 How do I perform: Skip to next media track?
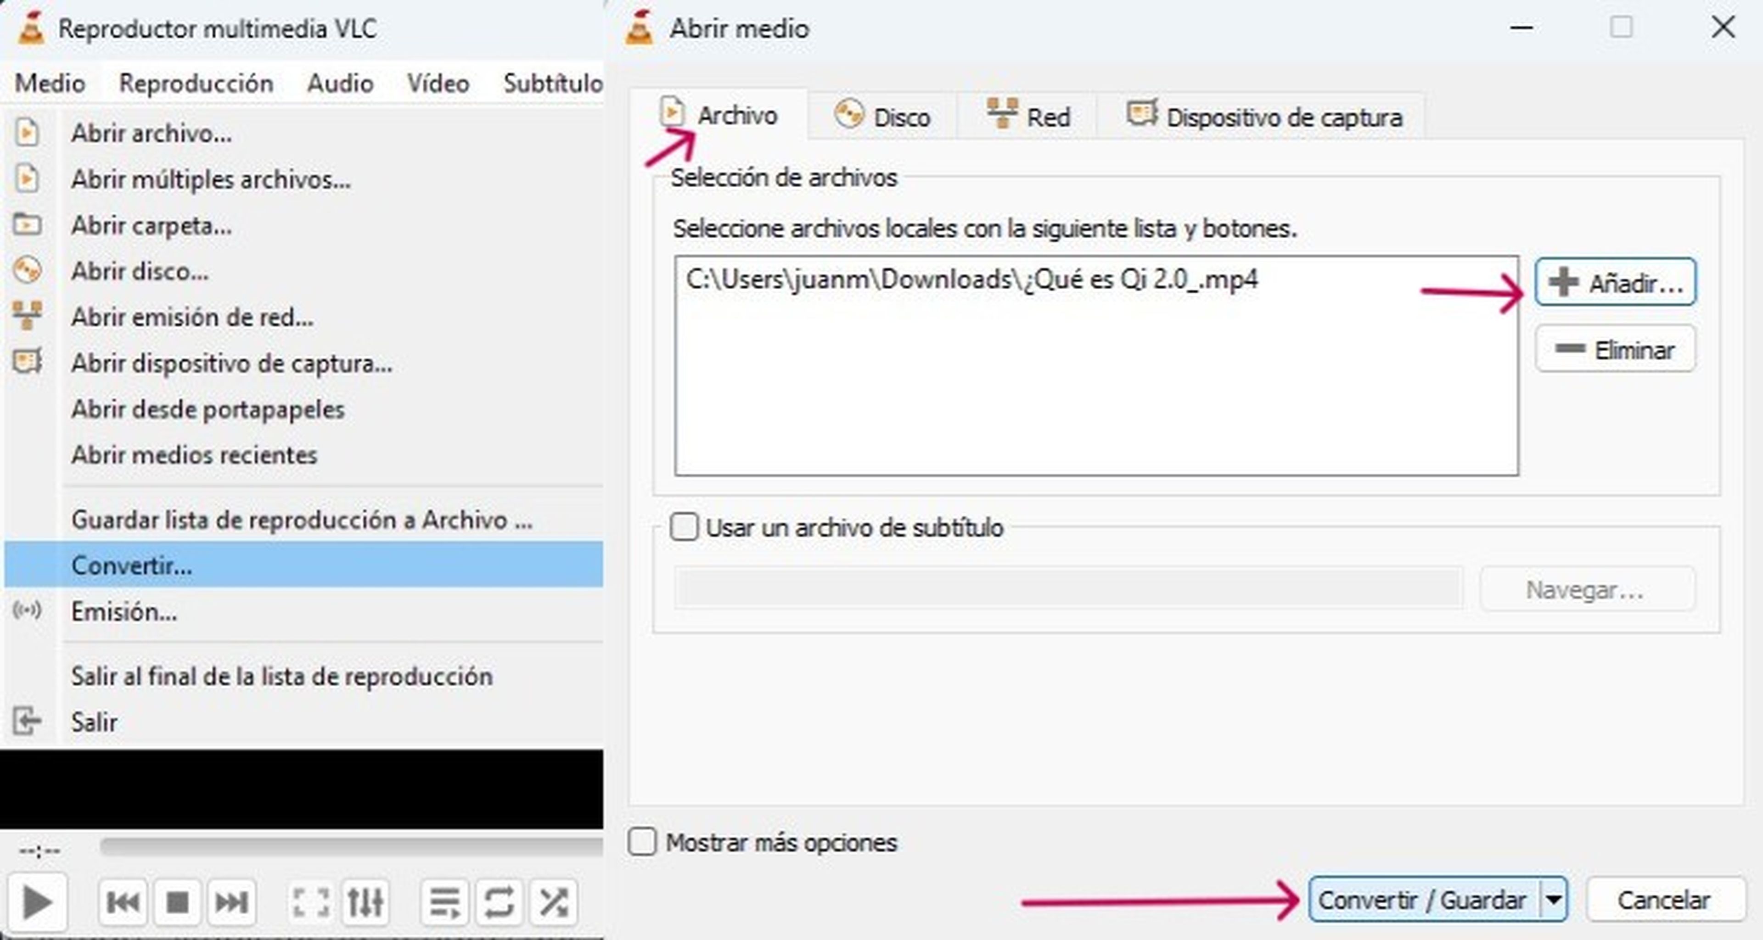[x=232, y=902]
